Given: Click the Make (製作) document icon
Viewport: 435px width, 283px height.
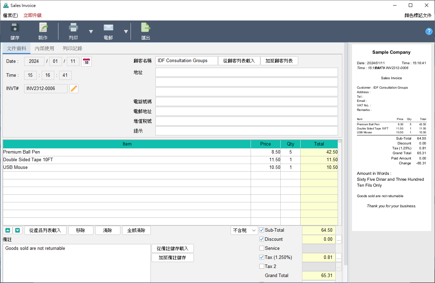Looking at the screenshot, I should pos(43,28).
